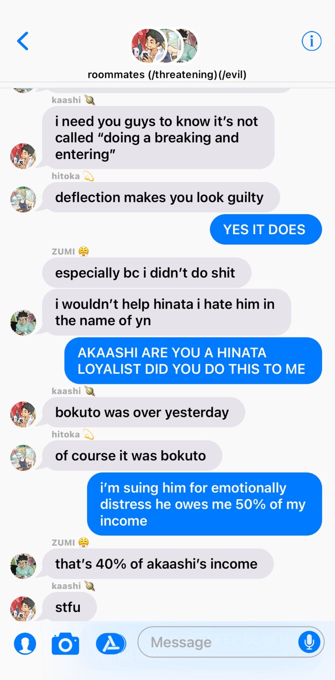Open the App Store apps icon
Viewport: 335px width, 680px height.
pos(111,644)
